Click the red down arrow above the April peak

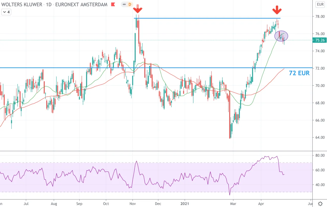pos(277,11)
